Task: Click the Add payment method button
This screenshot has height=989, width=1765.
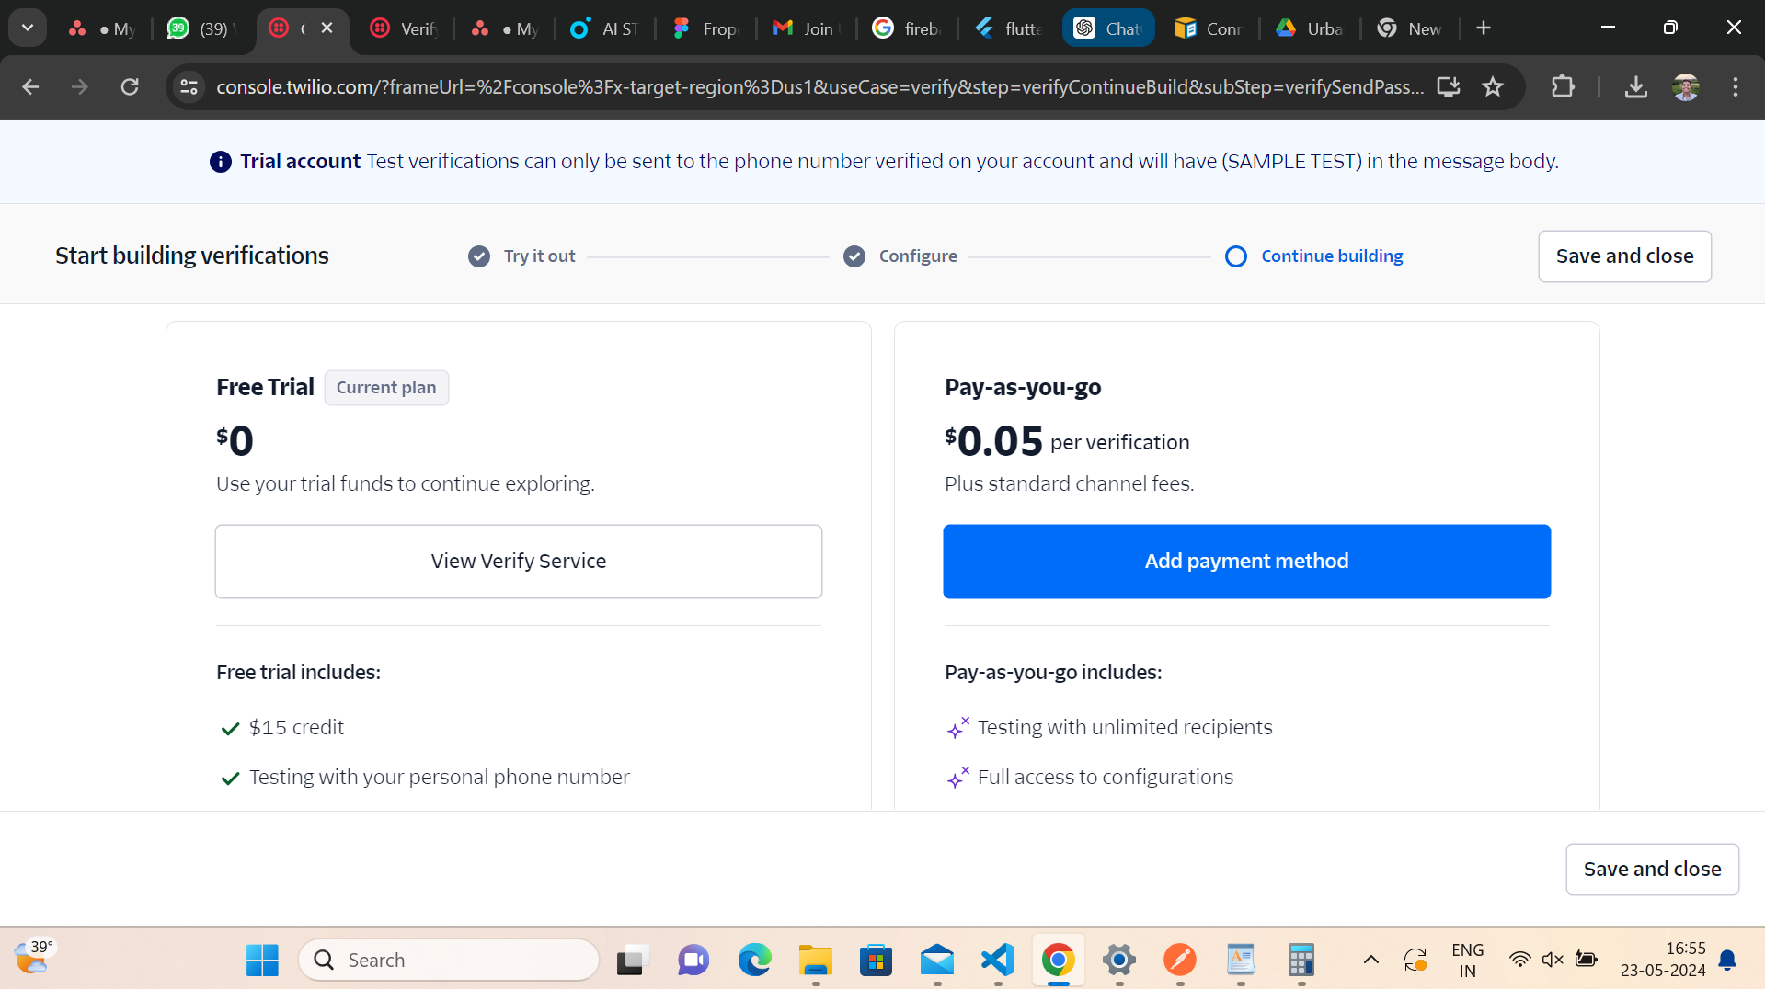Action: pyautogui.click(x=1246, y=561)
